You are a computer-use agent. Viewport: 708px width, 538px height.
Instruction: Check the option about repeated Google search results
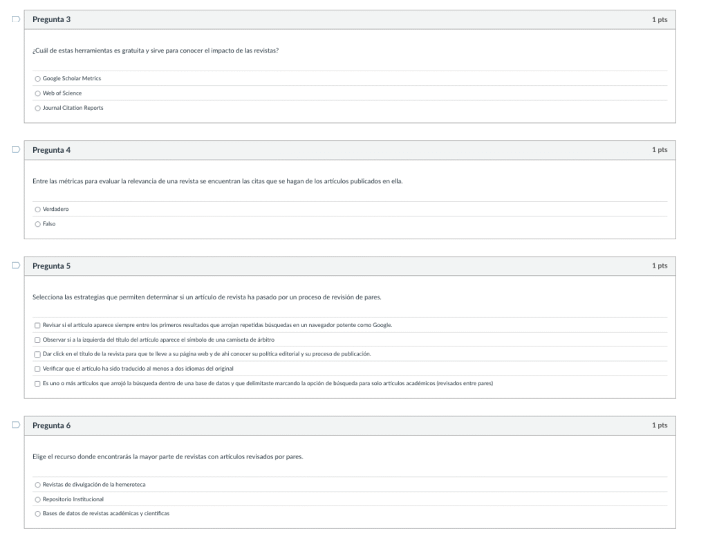point(37,325)
